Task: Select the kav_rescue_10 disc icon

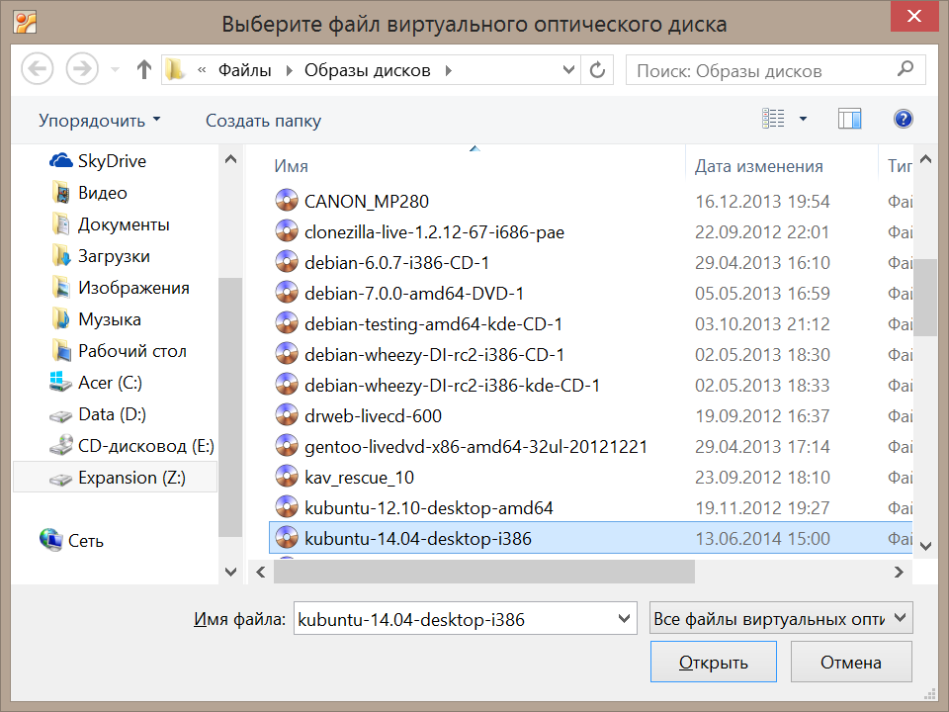Action: (287, 477)
